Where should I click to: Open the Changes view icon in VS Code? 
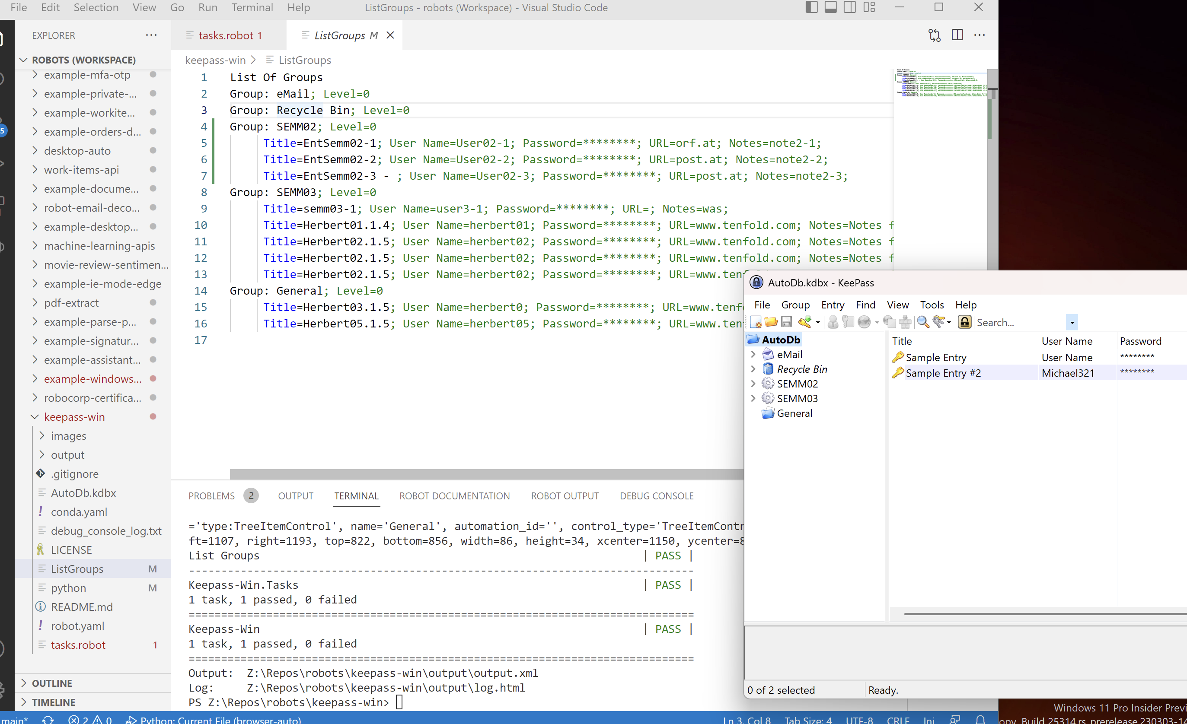click(x=935, y=35)
